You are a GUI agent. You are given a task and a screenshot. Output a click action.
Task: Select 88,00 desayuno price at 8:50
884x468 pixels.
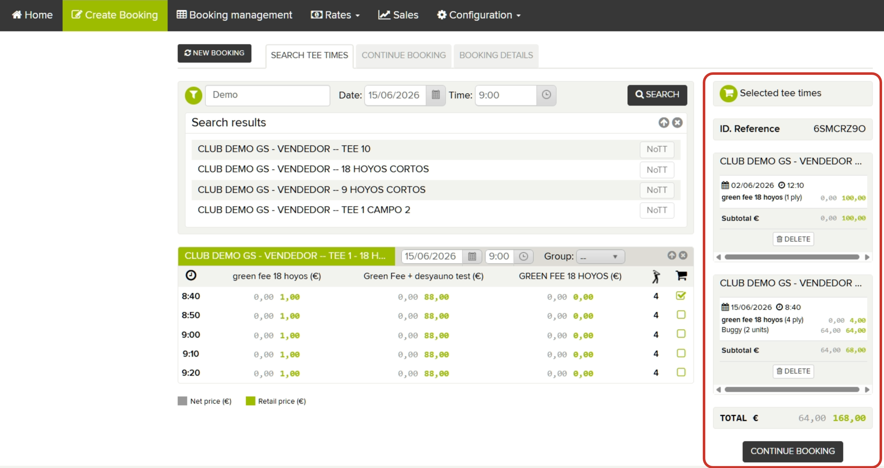pos(436,316)
